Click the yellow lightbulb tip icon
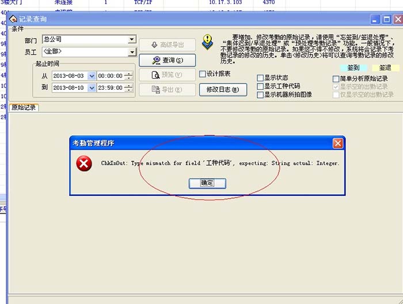Viewport: 403px width, 304px height. (207, 42)
